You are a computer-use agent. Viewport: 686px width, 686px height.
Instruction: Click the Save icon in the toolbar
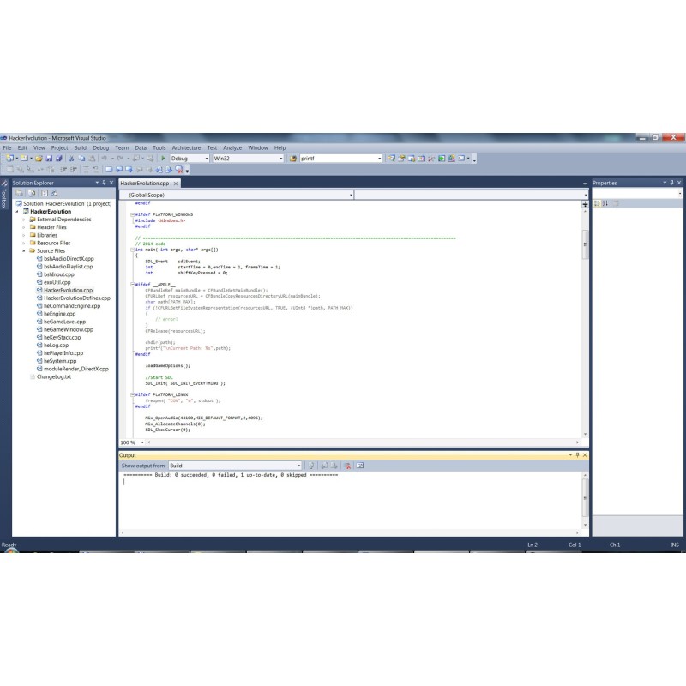click(x=49, y=159)
